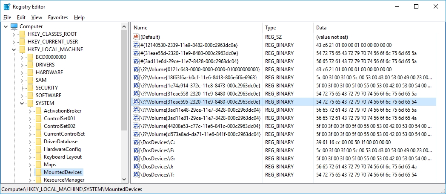
Task: Click binary icon for \DosDevices\G:
Action: coord(136,158)
